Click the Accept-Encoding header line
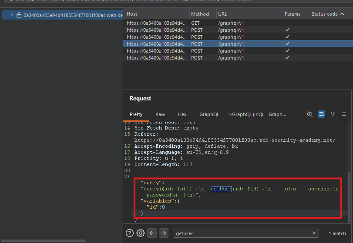The width and height of the screenshot is (353, 243). tap(186, 146)
